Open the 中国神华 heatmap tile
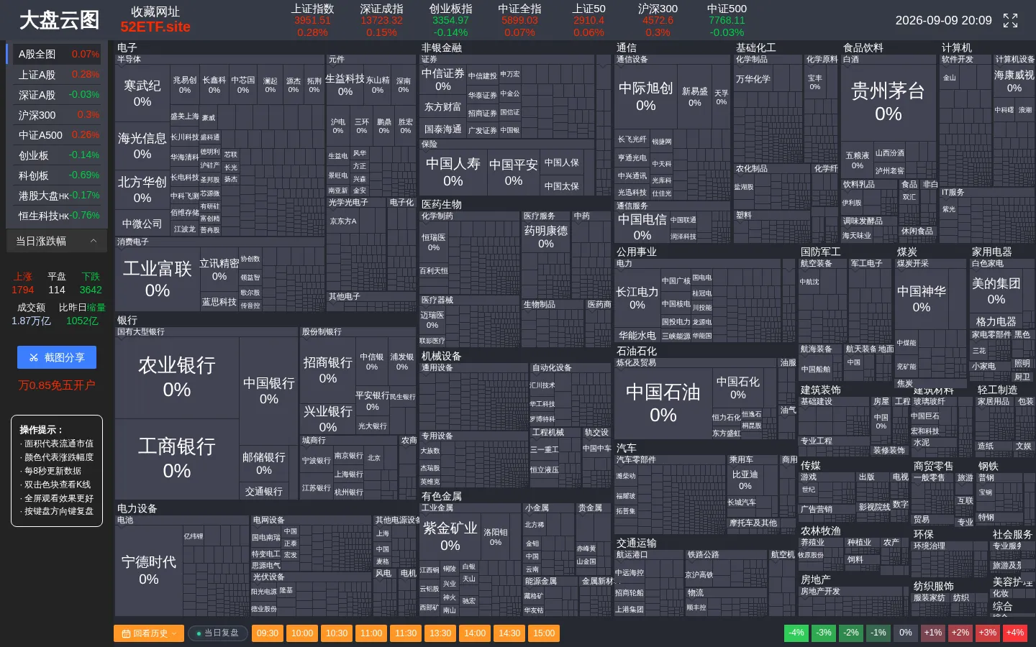Viewport: 1036px width, 647px height. point(921,298)
